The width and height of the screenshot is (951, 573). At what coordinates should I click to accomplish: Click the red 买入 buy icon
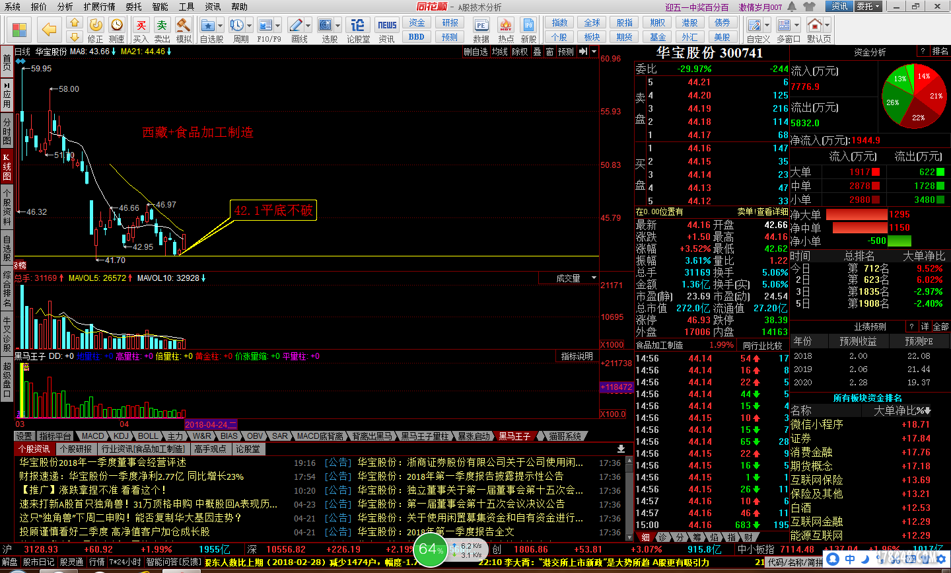141,24
